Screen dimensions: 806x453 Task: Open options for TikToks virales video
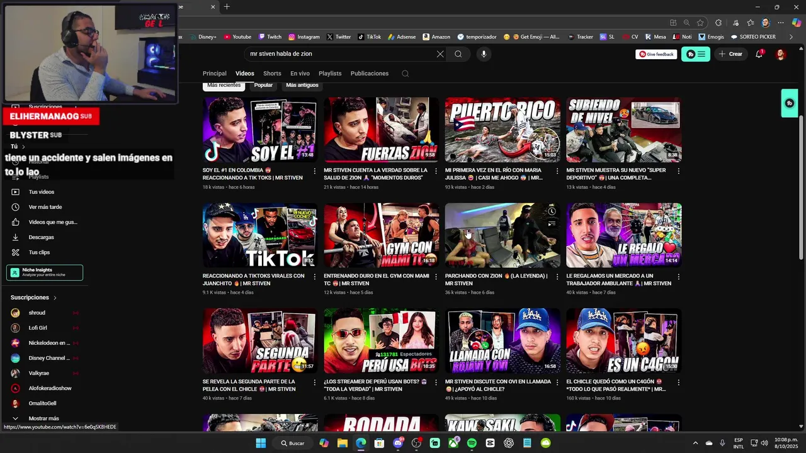pyautogui.click(x=315, y=276)
